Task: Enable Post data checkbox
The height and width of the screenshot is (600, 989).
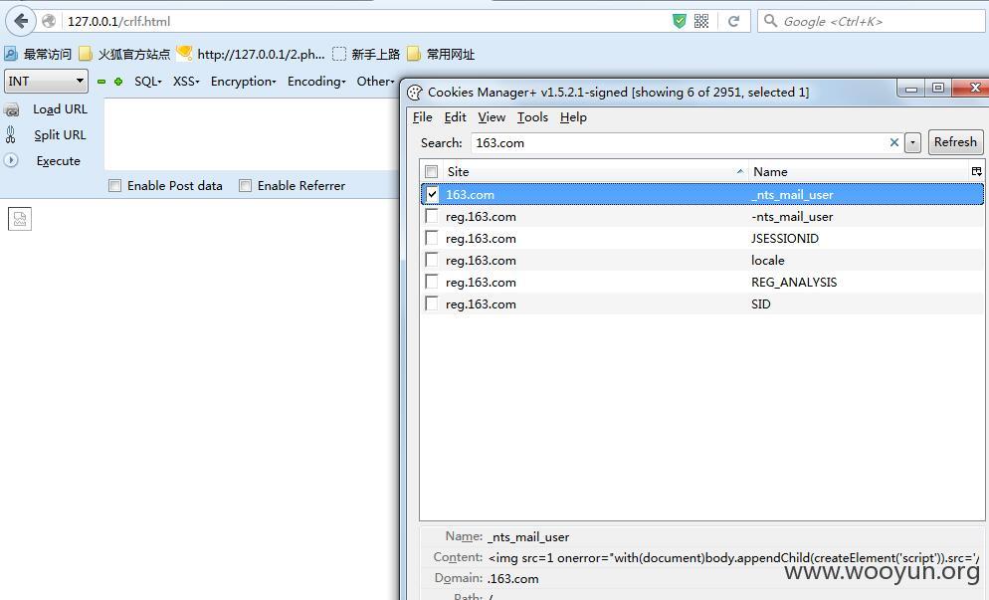Action: [114, 185]
